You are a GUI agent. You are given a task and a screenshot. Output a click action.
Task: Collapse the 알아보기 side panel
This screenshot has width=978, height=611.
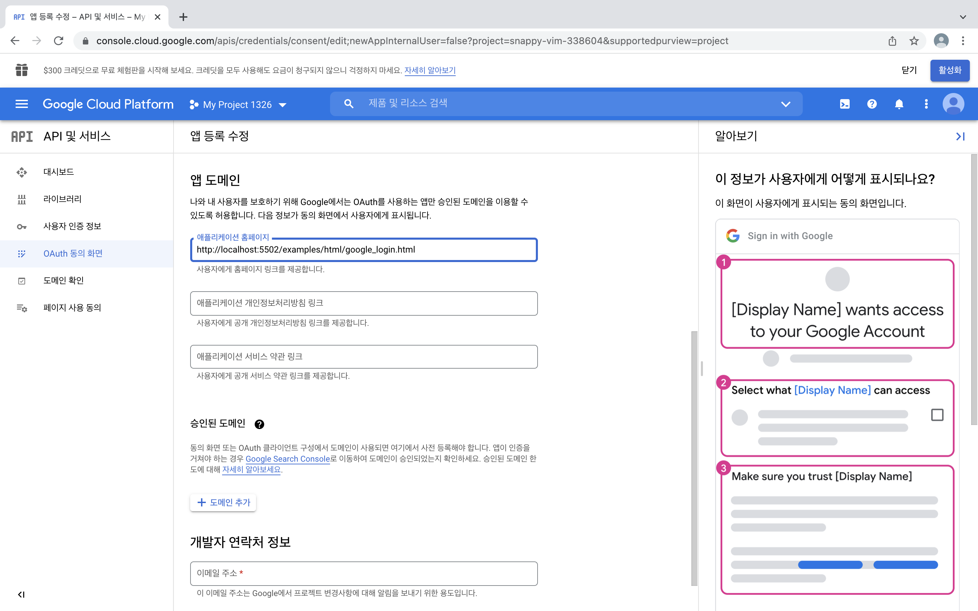pos(960,136)
